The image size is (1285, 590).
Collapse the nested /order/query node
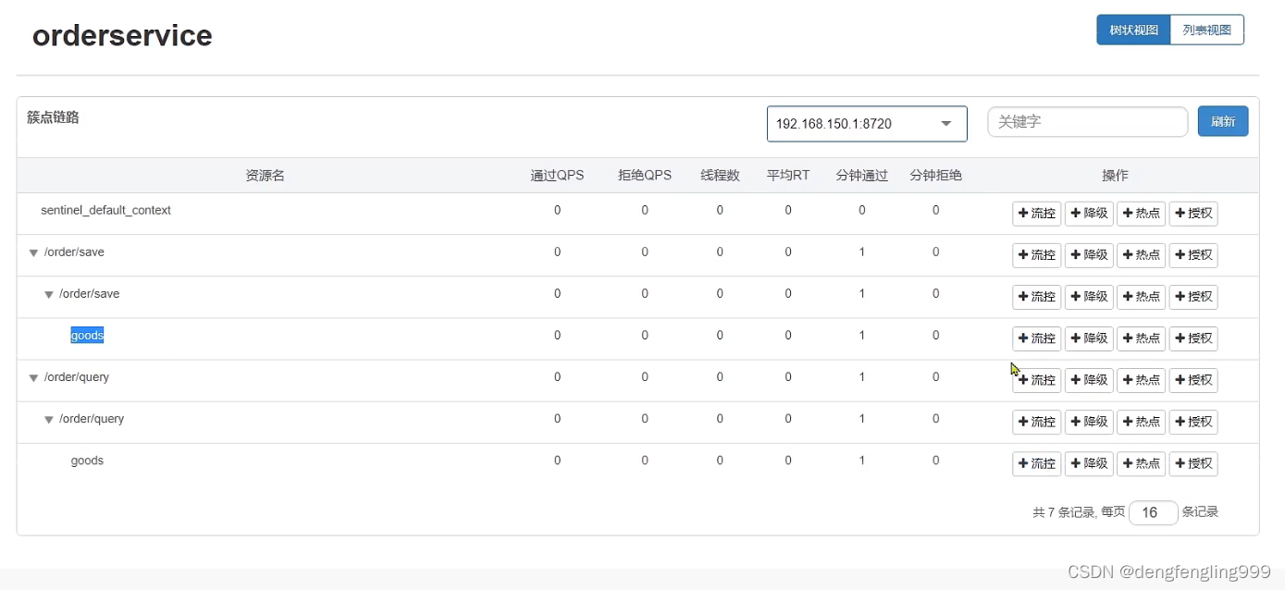point(49,420)
